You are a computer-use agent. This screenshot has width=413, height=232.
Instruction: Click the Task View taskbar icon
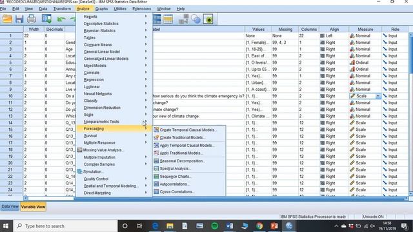click(x=139, y=226)
